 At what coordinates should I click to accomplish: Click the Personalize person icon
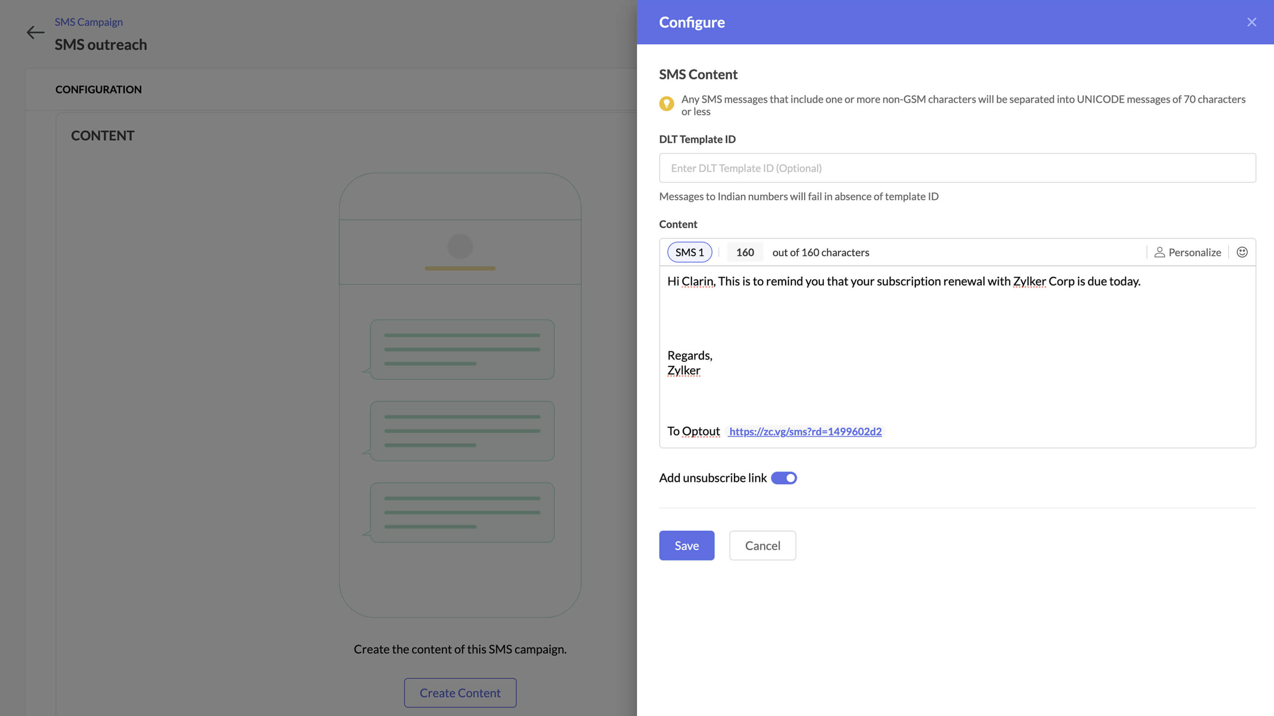click(1159, 252)
